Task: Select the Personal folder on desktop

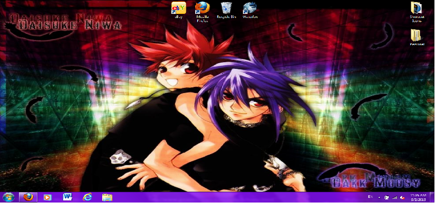Action: point(416,38)
